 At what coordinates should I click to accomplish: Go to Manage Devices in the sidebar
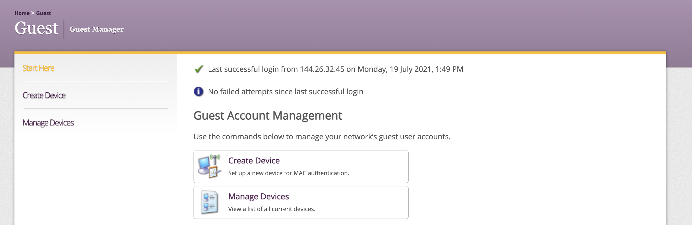coord(48,123)
